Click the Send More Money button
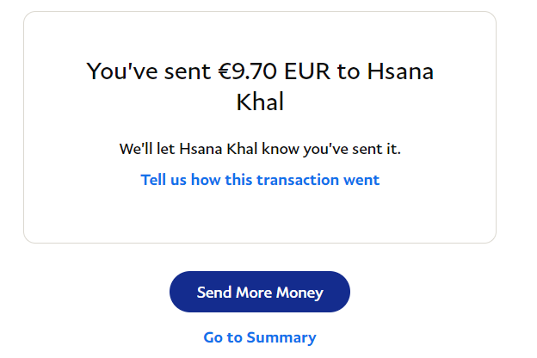The height and width of the screenshot is (358, 537). pos(260,292)
